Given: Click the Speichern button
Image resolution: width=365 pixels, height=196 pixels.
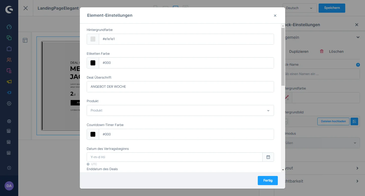Looking at the screenshot, I should (x=332, y=8).
